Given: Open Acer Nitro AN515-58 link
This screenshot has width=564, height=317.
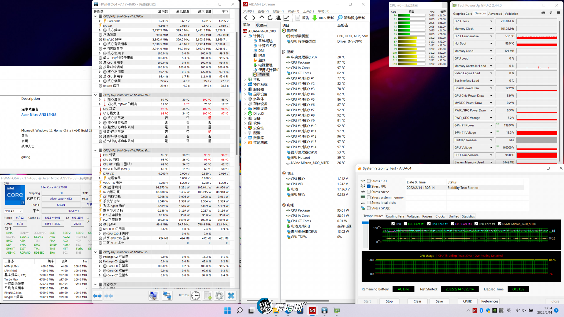Looking at the screenshot, I should pyautogui.click(x=39, y=115).
